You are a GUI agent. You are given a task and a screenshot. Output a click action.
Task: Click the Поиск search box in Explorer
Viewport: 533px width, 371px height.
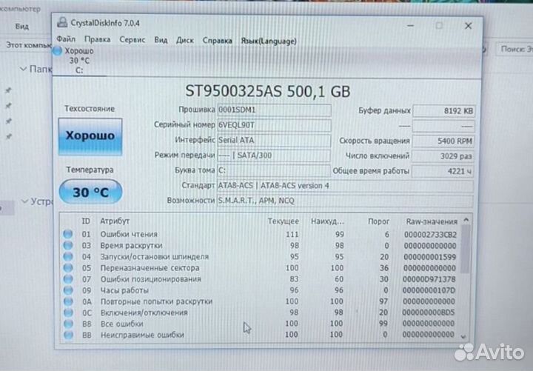click(x=515, y=50)
